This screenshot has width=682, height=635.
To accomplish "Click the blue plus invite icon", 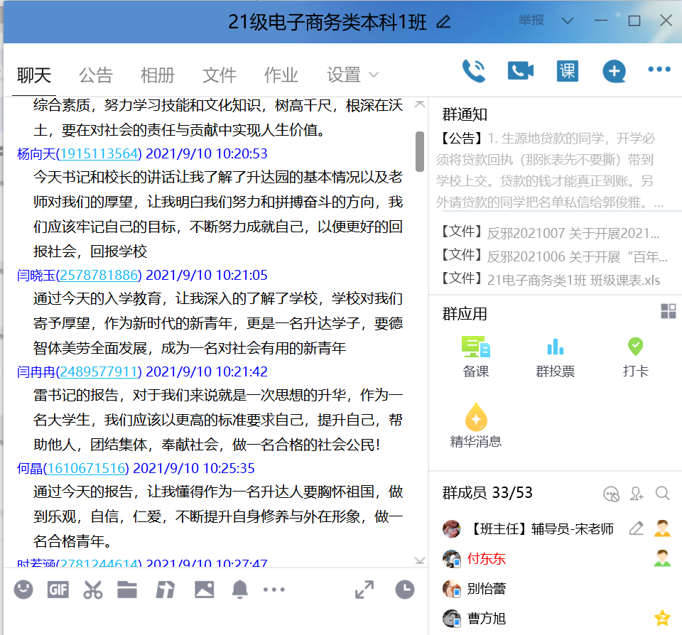I will [x=614, y=71].
